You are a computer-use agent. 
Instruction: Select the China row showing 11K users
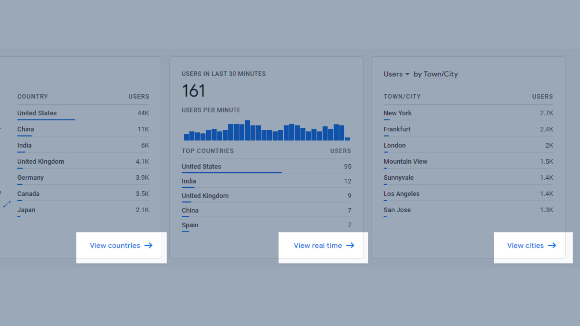pos(26,129)
